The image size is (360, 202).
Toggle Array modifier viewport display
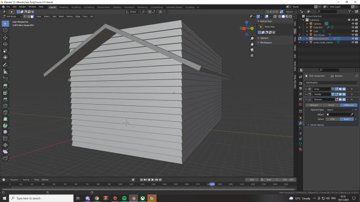[340, 89]
